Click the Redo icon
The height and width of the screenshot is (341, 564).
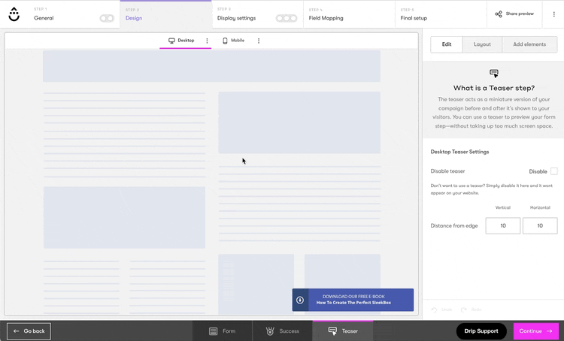(x=464, y=309)
